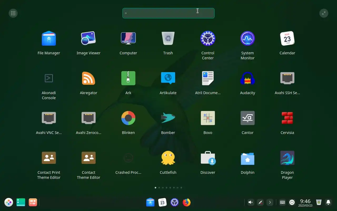Switch launcher to category list view

click(13, 13)
